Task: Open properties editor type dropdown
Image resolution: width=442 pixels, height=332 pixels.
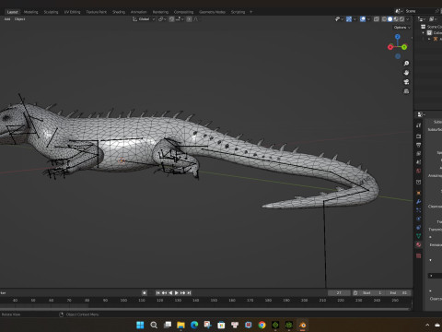Action: point(421,114)
